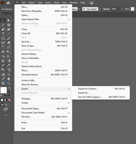Swap fill and stroke arrows
This screenshot has width=136, height=144.
coord(10,88)
